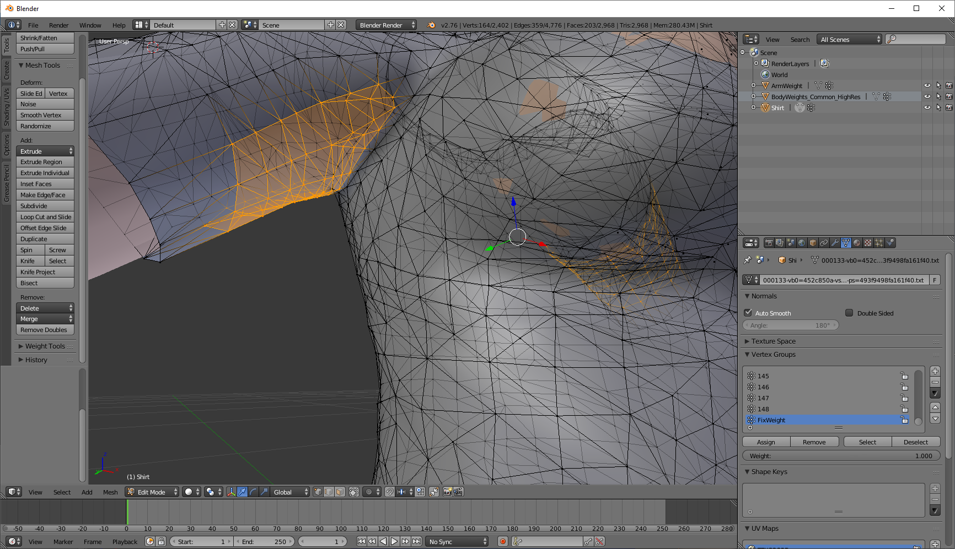This screenshot has width=955, height=549.
Task: Click the Remove Doubles button
Action: [x=45, y=330]
